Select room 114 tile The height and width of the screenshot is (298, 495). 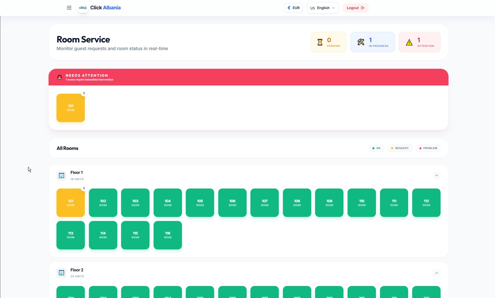[x=103, y=235]
